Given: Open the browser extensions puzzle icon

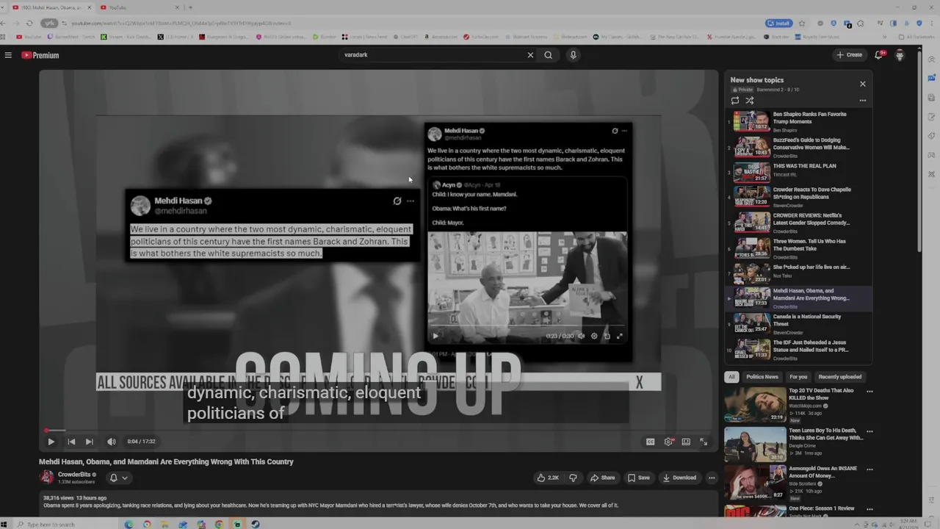Looking at the screenshot, I should [x=860, y=24].
